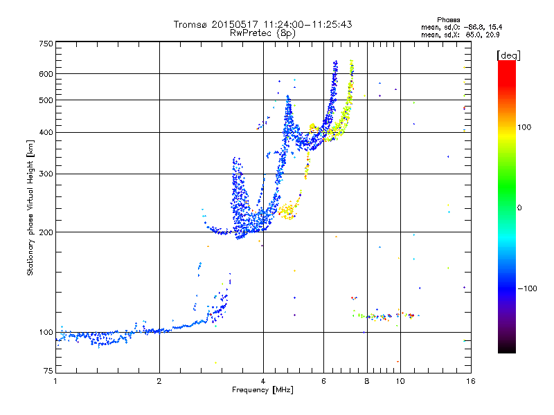The width and height of the screenshot is (554, 415).
Task: Click the yellow-orange echo cluster near 4.8 MHz
Action: coord(288,210)
